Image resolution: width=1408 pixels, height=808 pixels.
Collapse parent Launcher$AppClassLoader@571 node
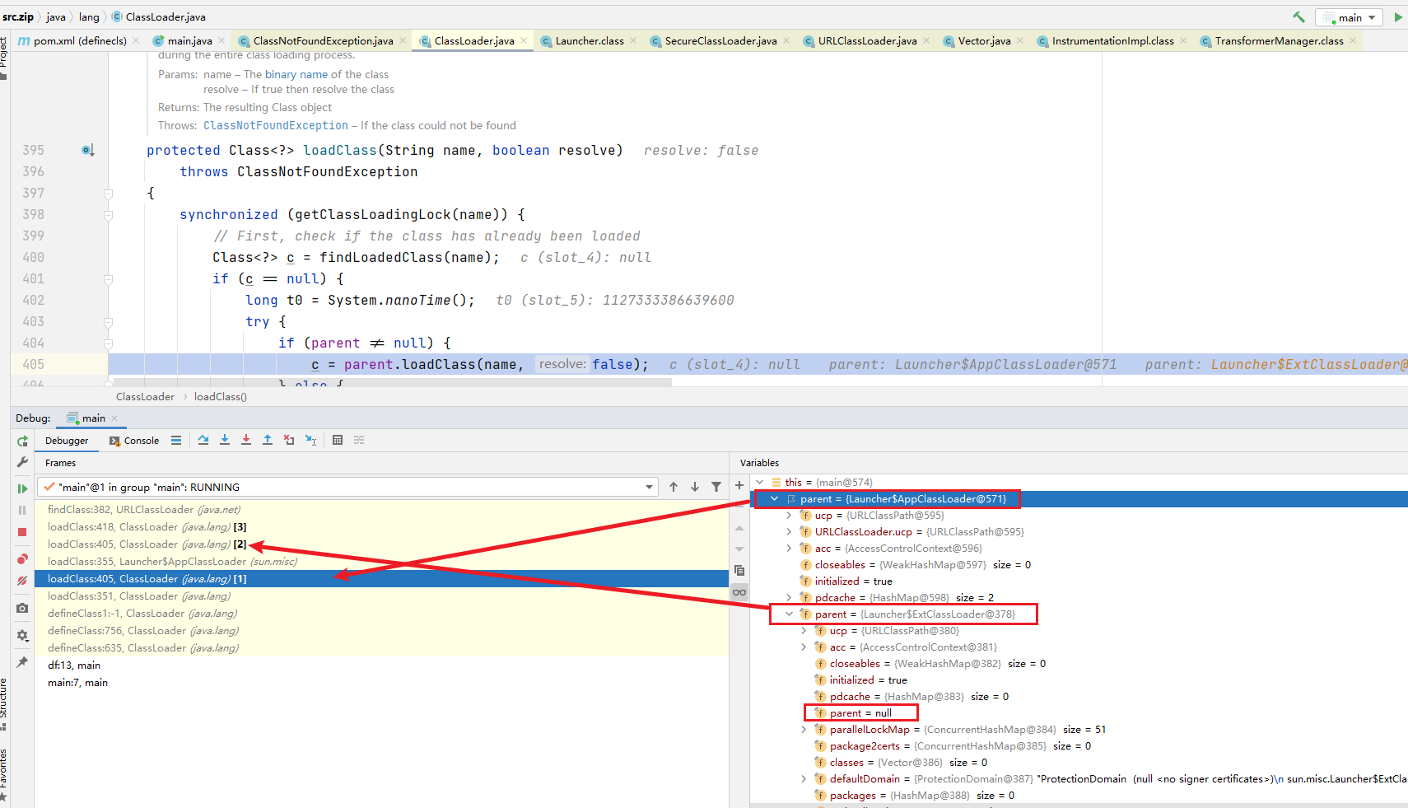click(x=774, y=498)
